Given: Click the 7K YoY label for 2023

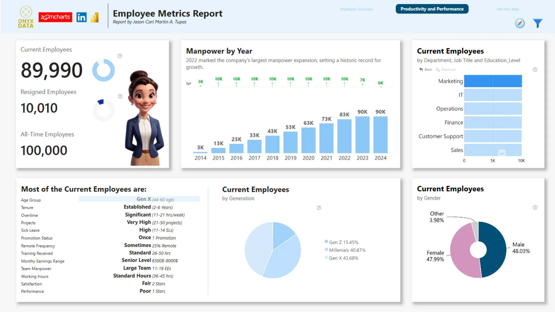Looking at the screenshot, I should (362, 80).
